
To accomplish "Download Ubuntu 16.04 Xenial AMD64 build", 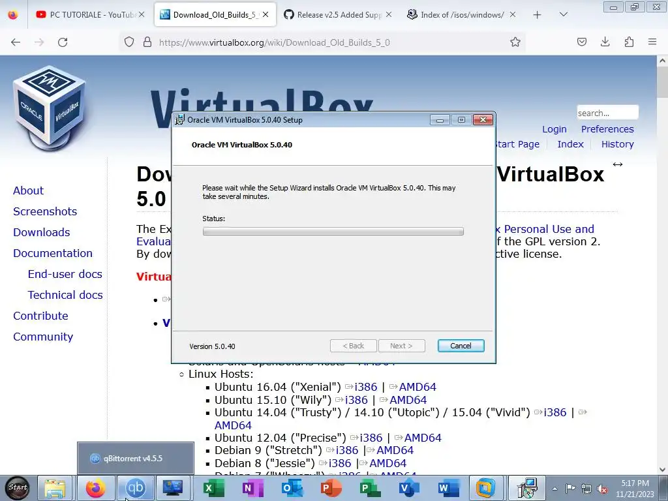I will point(417,387).
